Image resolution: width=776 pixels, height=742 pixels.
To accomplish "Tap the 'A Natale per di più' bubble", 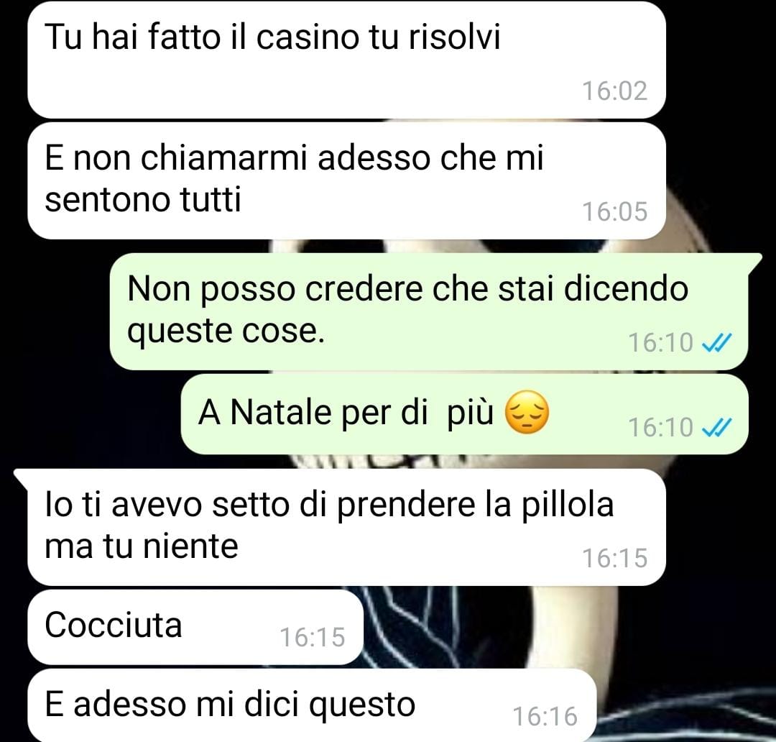I will [x=464, y=414].
